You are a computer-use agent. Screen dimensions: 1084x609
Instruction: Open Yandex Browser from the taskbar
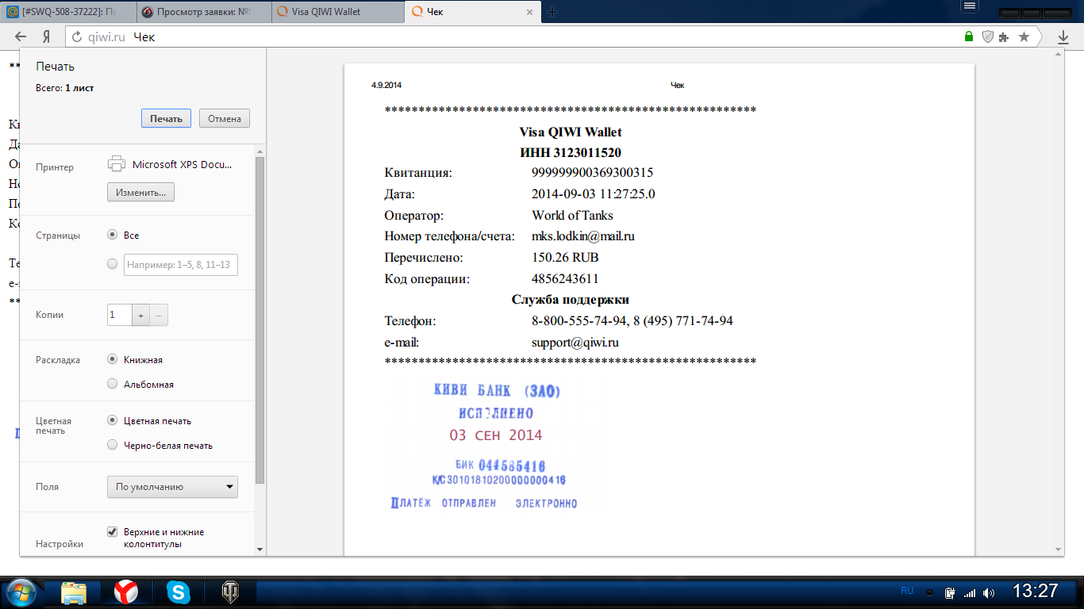[x=126, y=592]
